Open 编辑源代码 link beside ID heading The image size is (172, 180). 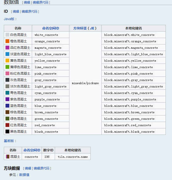pos(29,11)
